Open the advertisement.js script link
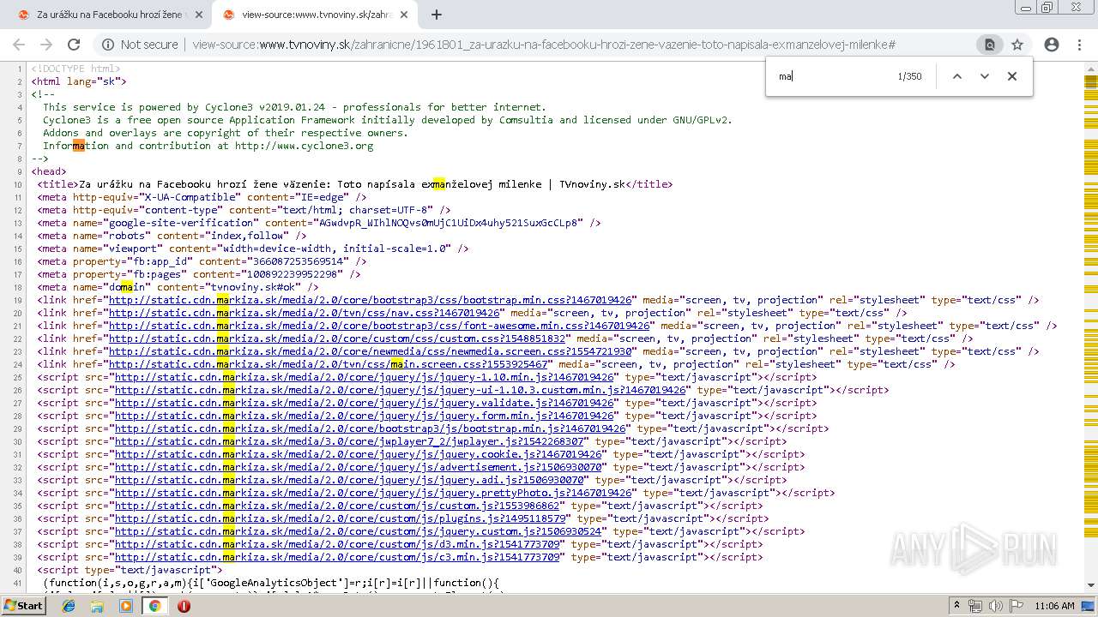The height and width of the screenshot is (617, 1098). pyautogui.click(x=358, y=467)
